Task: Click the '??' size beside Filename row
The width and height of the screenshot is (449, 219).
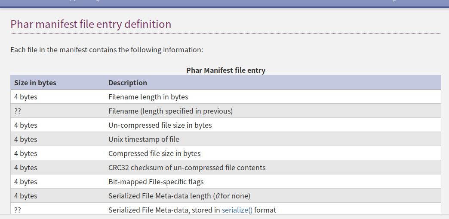Action: coord(18,111)
